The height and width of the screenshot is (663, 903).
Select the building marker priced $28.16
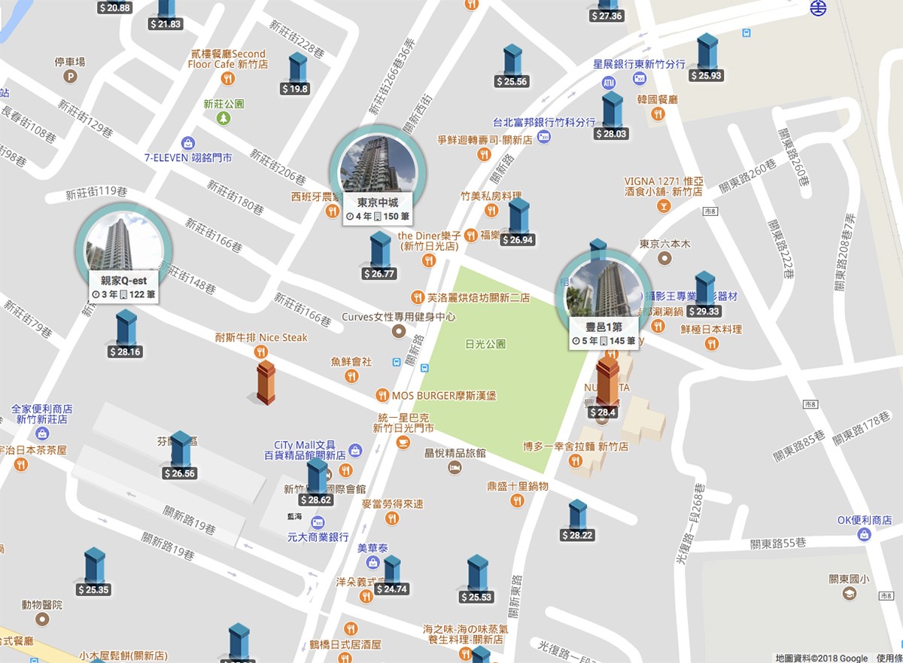[125, 333]
